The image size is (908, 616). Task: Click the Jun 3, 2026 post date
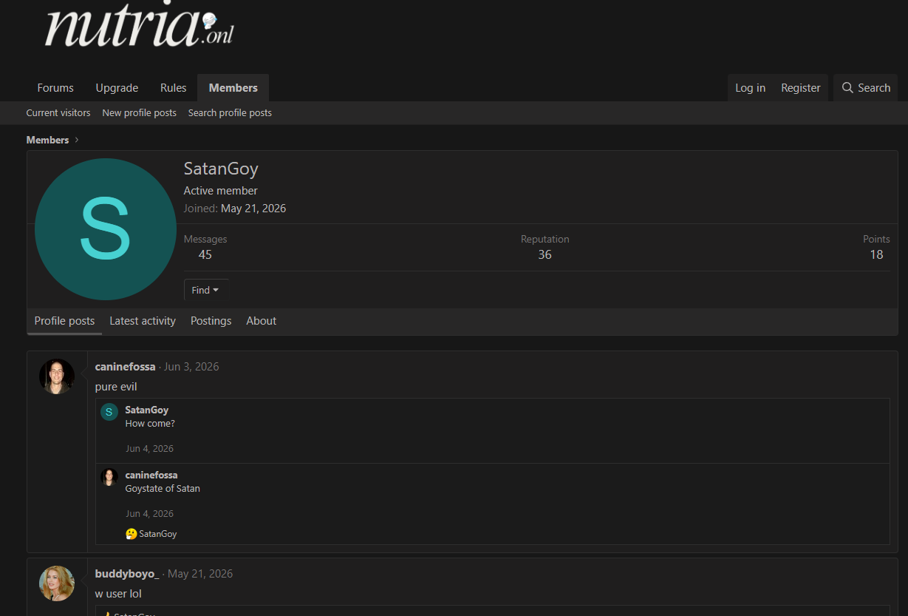tap(191, 367)
